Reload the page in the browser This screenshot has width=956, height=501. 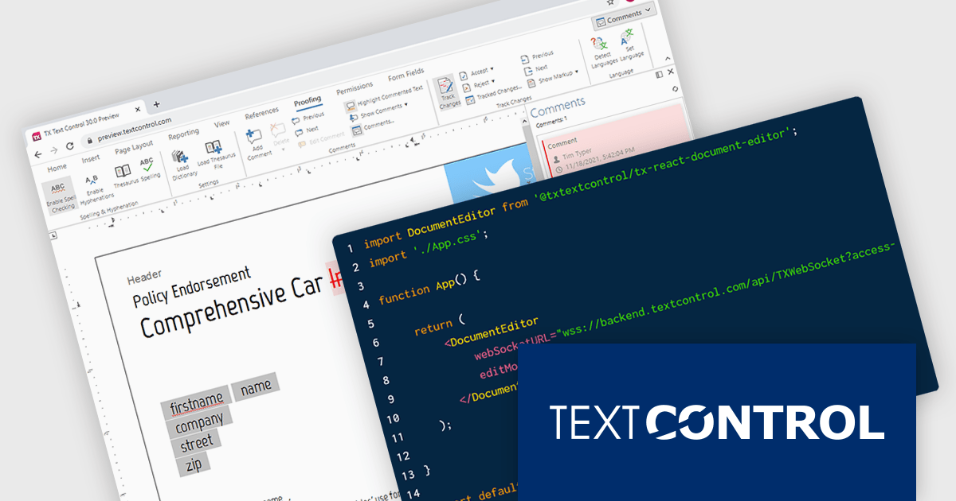tap(70, 145)
